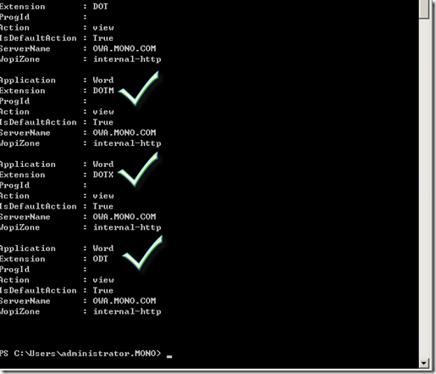
Task: Select the ODT extension value
Action: point(100,259)
